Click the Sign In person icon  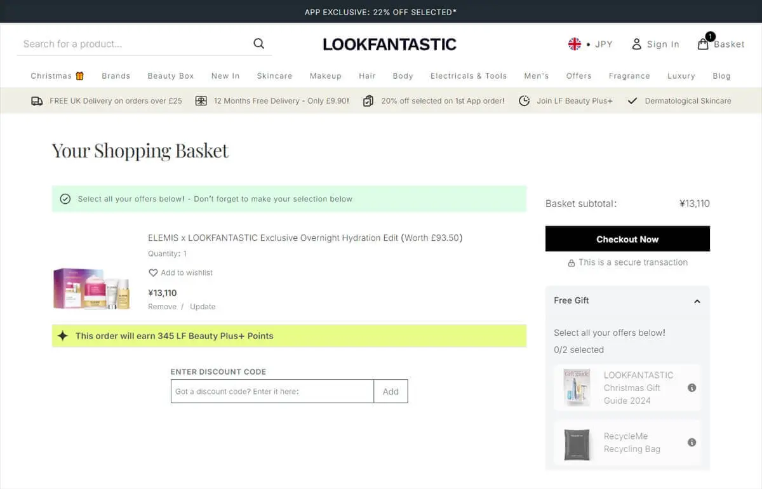click(x=636, y=44)
